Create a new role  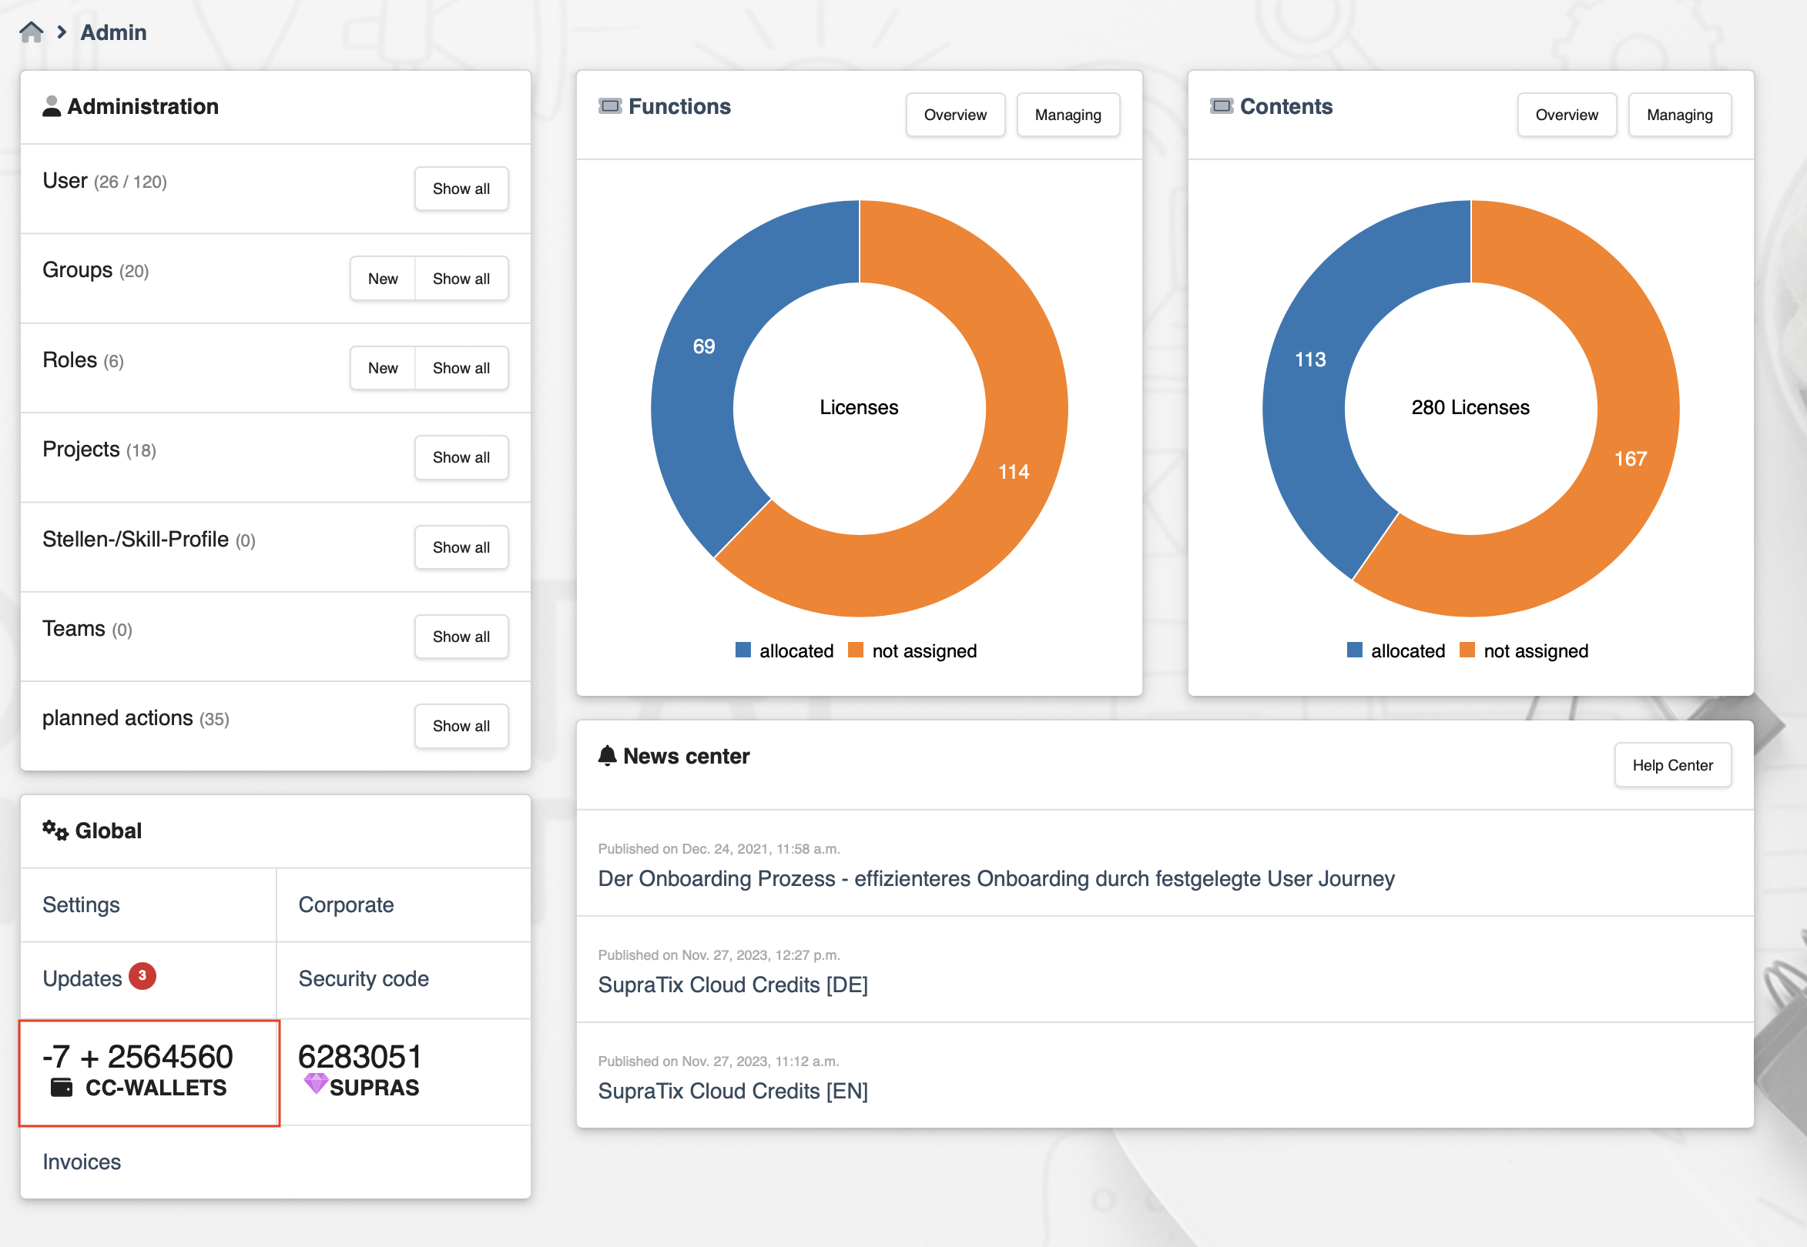(x=383, y=368)
